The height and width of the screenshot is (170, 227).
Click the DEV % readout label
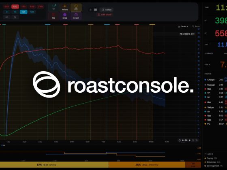coord(207,64)
